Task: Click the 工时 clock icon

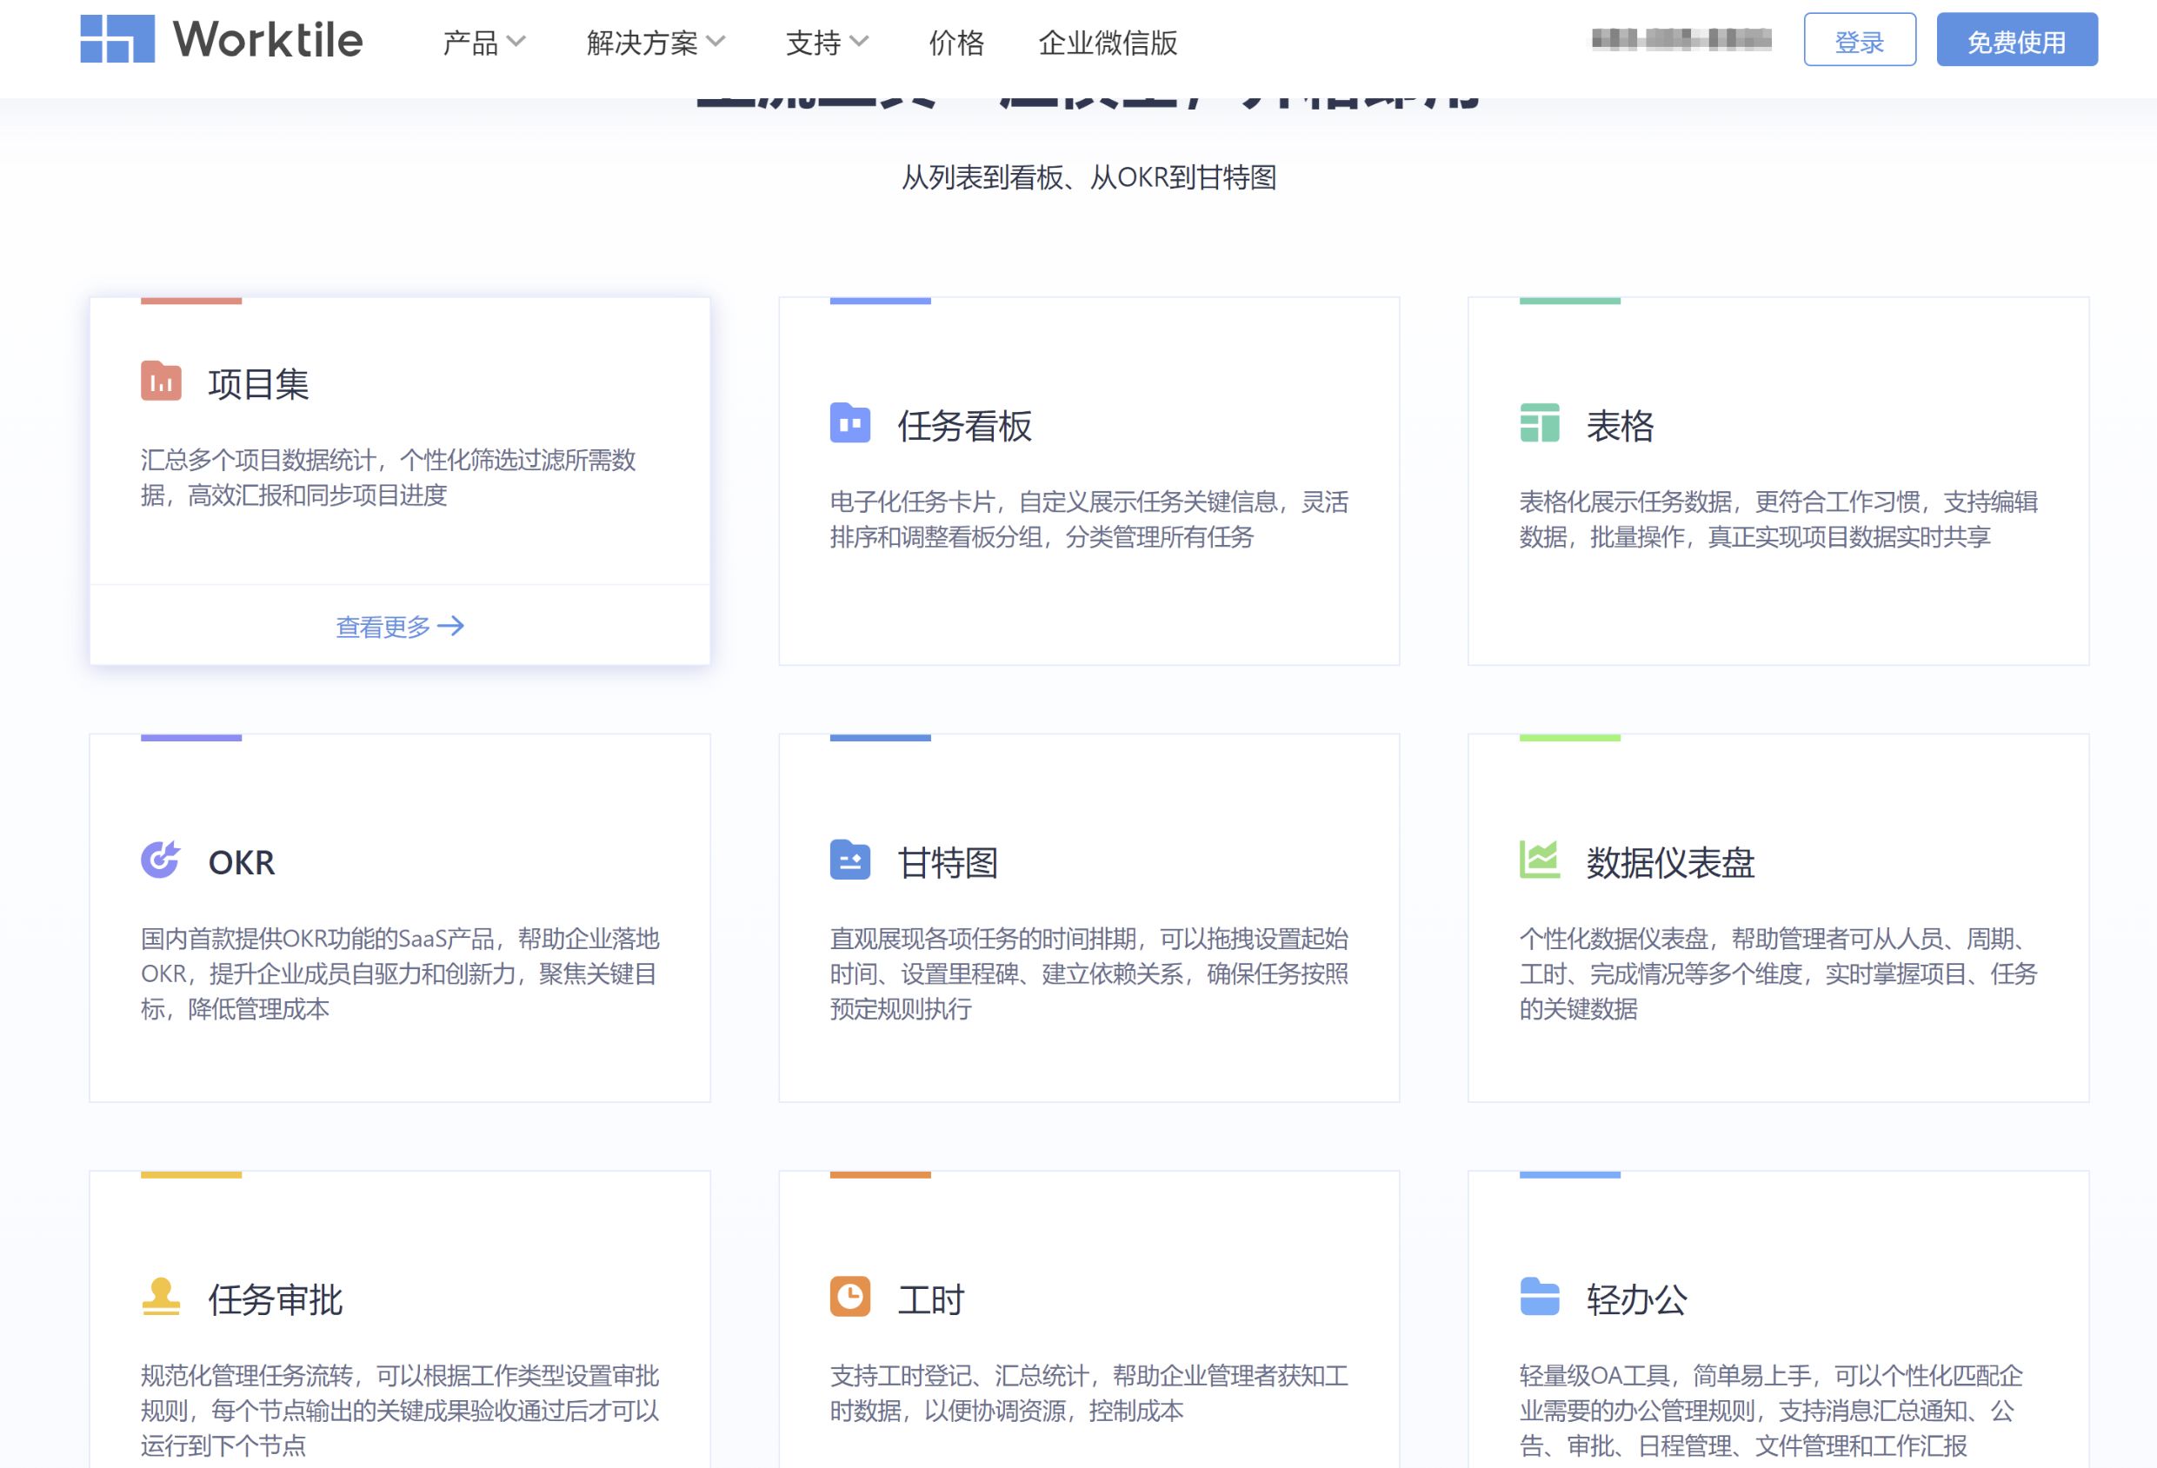Action: pos(849,1298)
